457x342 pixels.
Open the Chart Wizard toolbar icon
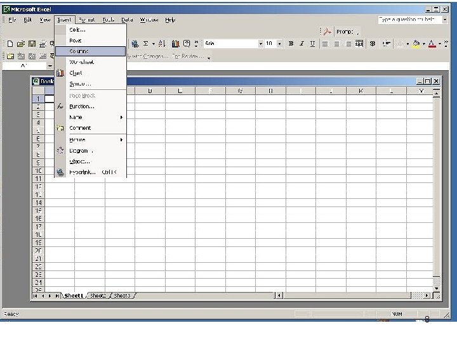tap(175, 44)
